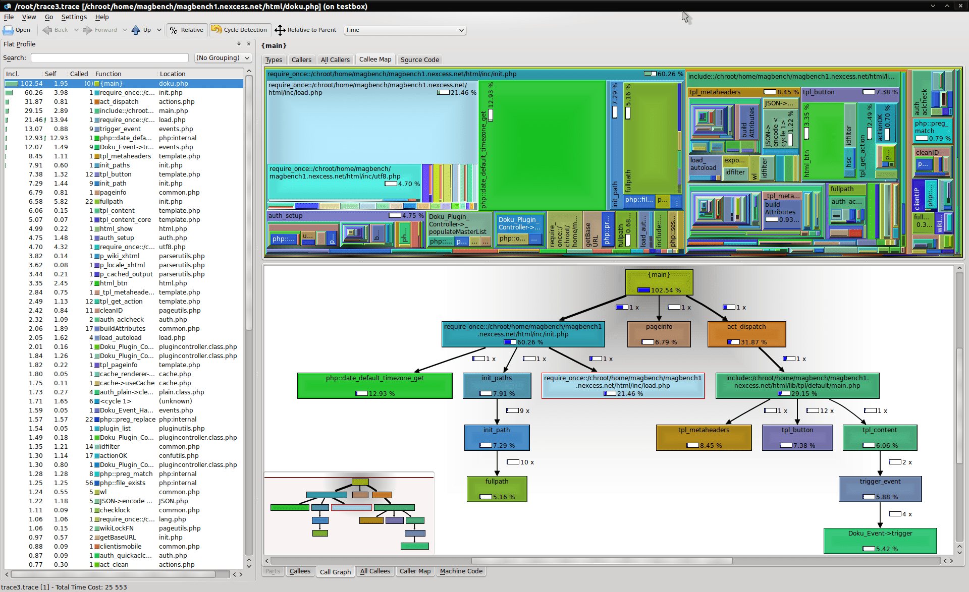The width and height of the screenshot is (969, 592).
Task: Switch to the Source Code tab
Action: coord(419,60)
